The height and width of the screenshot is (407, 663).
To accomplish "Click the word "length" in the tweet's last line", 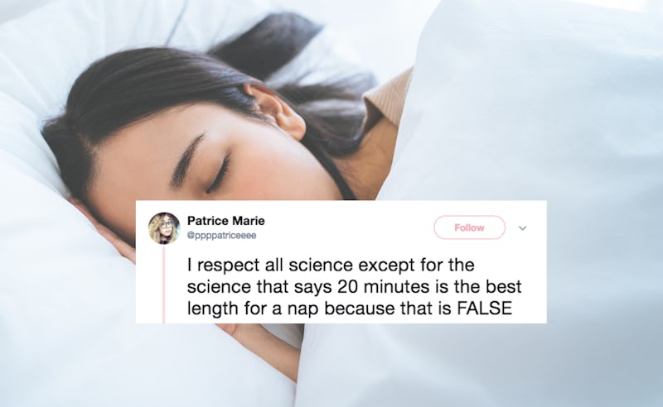I will point(213,309).
